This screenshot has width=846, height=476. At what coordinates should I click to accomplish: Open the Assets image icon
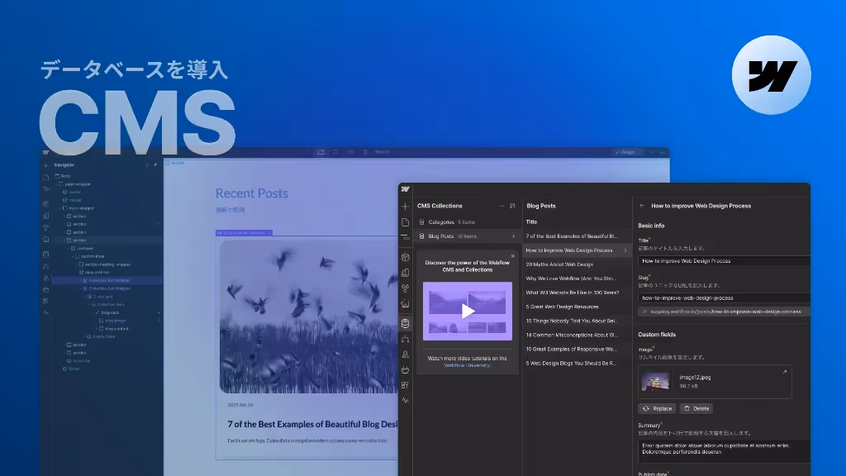pyautogui.click(x=405, y=304)
